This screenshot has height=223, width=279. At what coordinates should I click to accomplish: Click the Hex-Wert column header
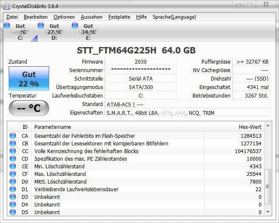click(x=234, y=127)
